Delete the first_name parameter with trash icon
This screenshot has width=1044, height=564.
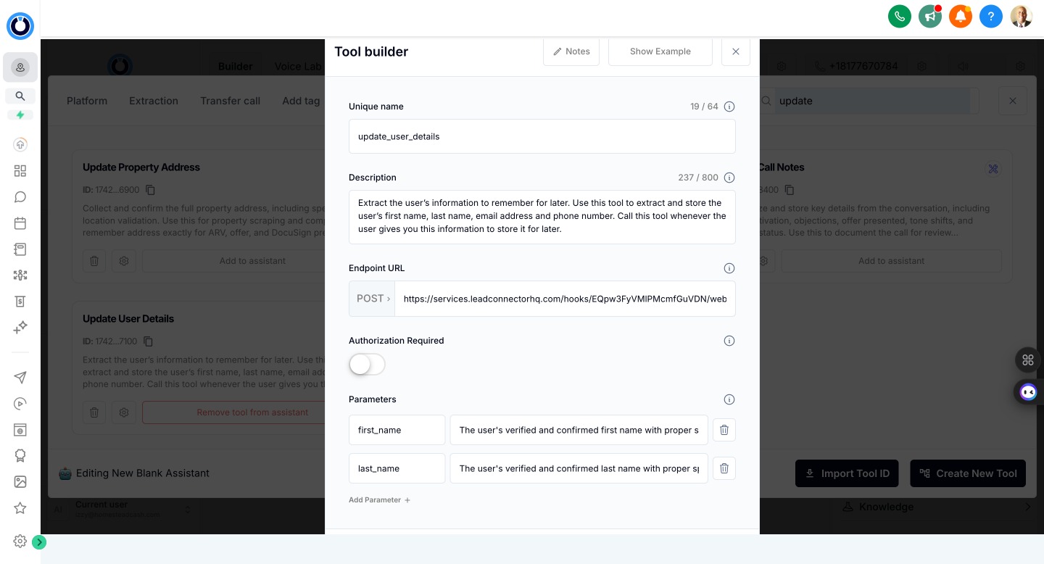coord(724,430)
